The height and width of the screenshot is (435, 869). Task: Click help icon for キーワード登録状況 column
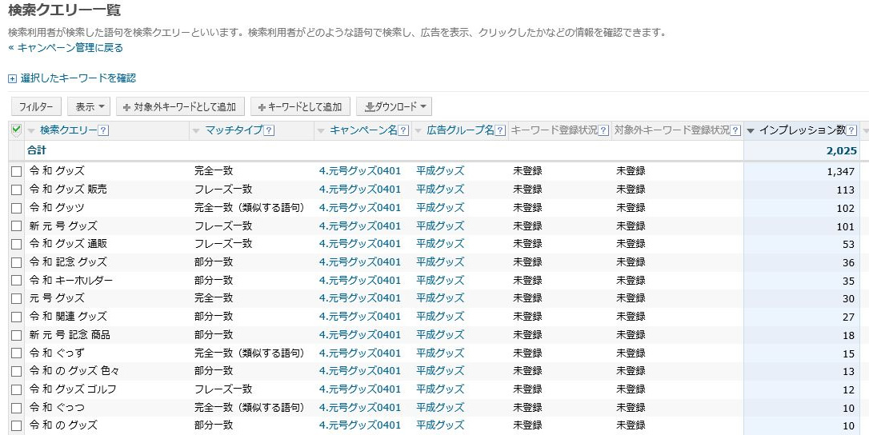point(603,130)
